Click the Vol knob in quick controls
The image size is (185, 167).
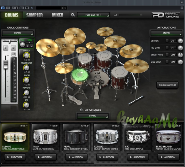click(22, 45)
